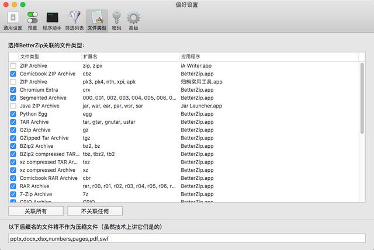
Task: Click the 'crx' extension cell
Action: tap(86, 90)
